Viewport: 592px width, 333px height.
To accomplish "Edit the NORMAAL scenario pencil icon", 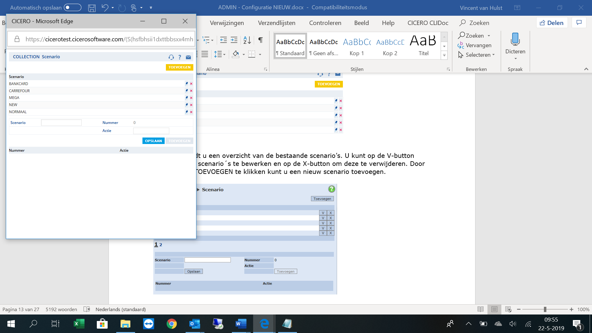I will (x=187, y=112).
